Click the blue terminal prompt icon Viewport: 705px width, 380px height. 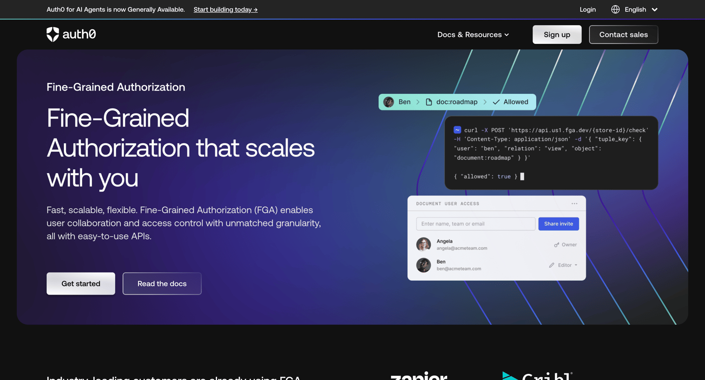(x=457, y=130)
